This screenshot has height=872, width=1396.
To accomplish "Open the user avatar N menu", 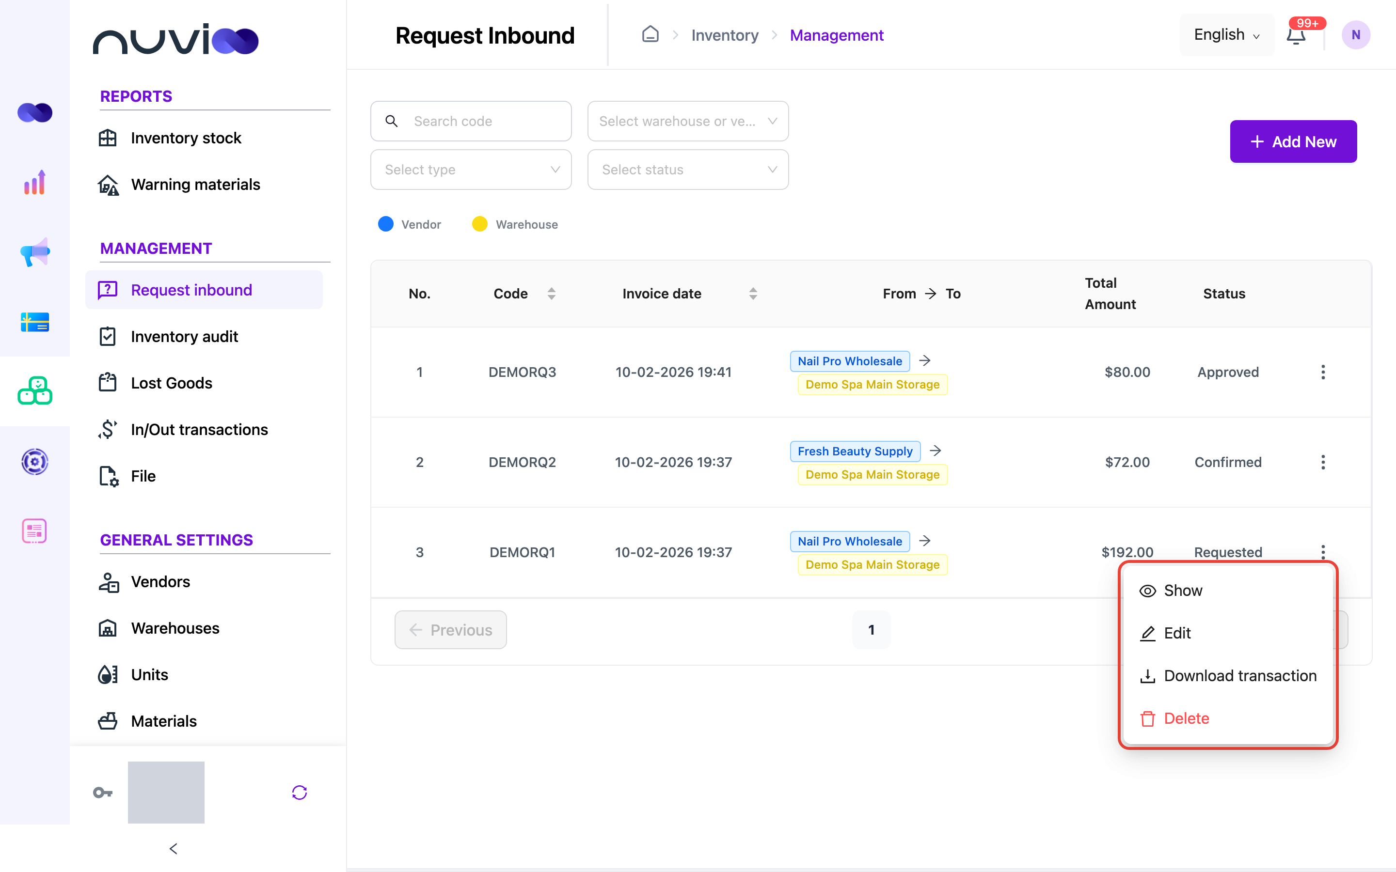I will point(1356,34).
